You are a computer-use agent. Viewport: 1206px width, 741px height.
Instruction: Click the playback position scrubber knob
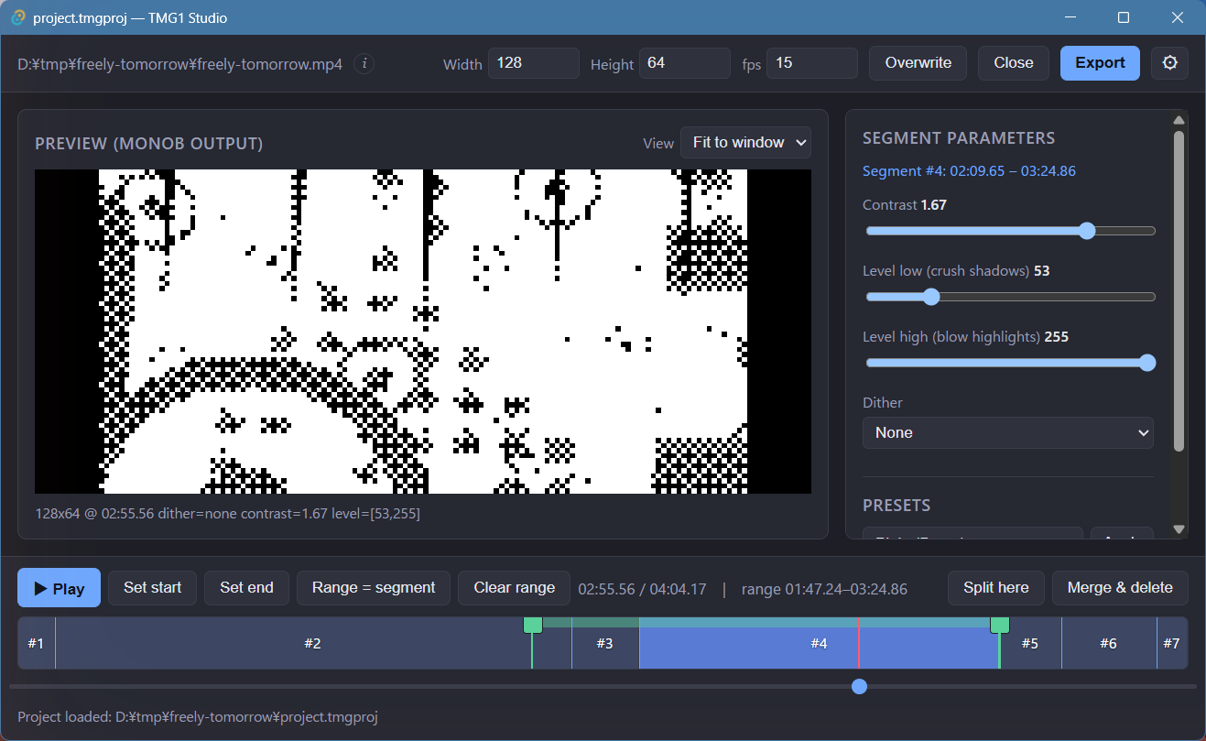859,686
